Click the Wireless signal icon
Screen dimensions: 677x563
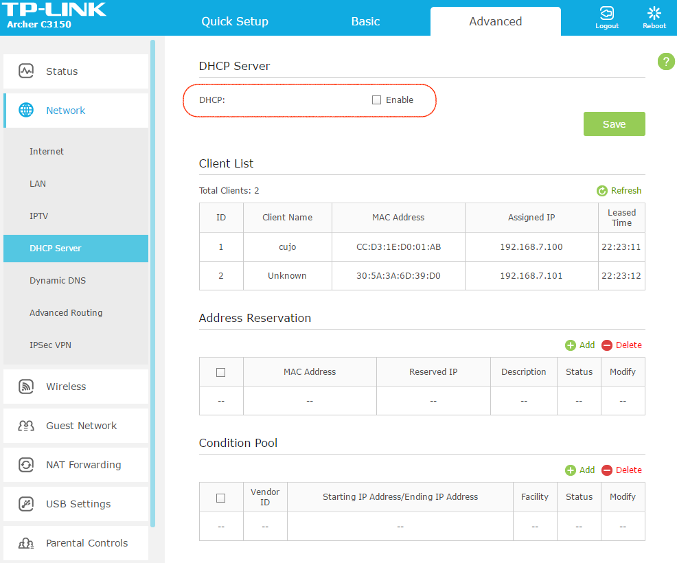(26, 386)
